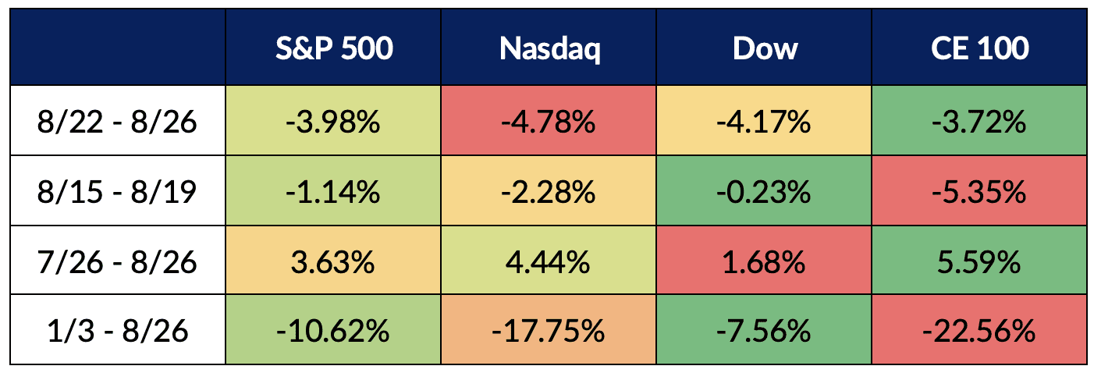This screenshot has height=373, width=1094.
Task: Select the 1/3 - 8/26 row label
Action: pos(116,330)
